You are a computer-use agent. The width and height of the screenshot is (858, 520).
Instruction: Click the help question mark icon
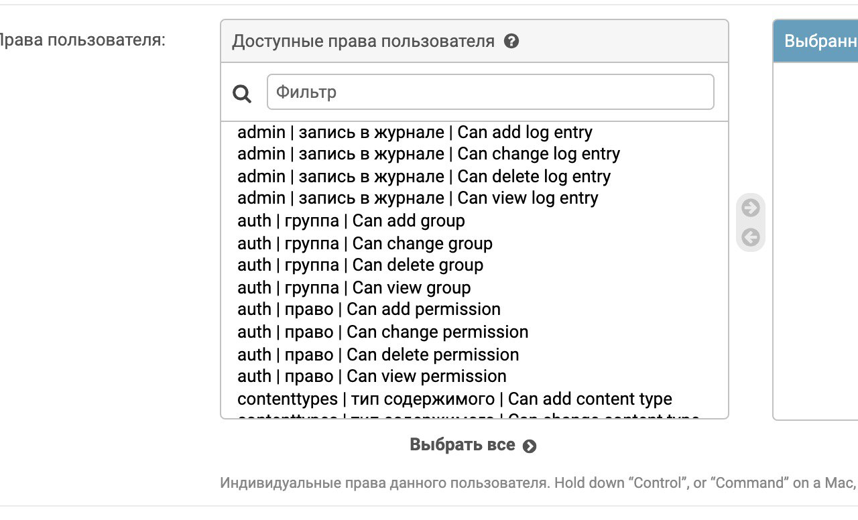tap(511, 42)
